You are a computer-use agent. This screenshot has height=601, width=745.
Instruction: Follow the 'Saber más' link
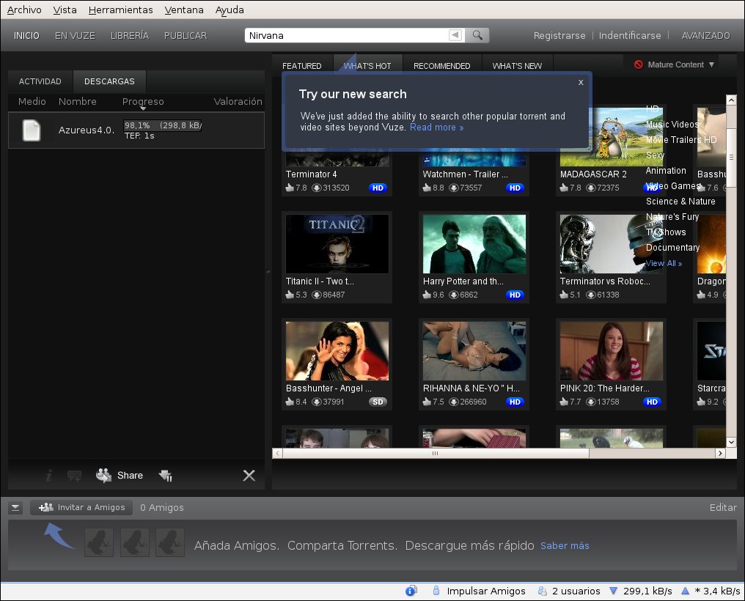[565, 546]
